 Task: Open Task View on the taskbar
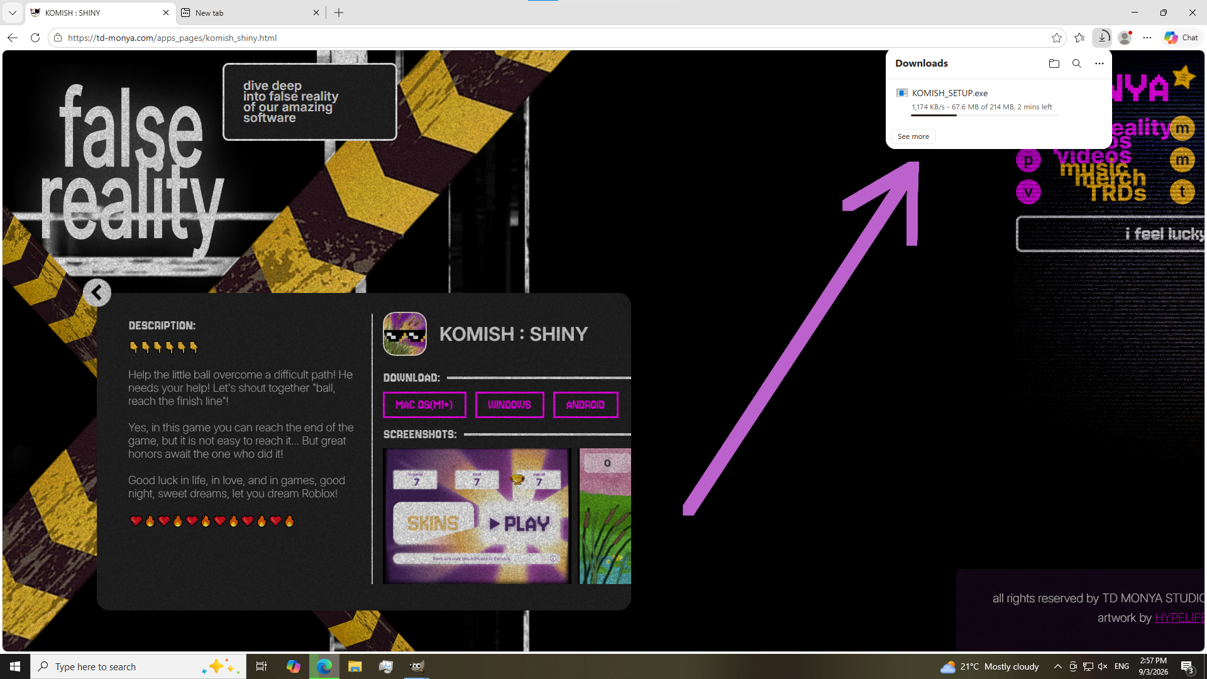coord(261,666)
